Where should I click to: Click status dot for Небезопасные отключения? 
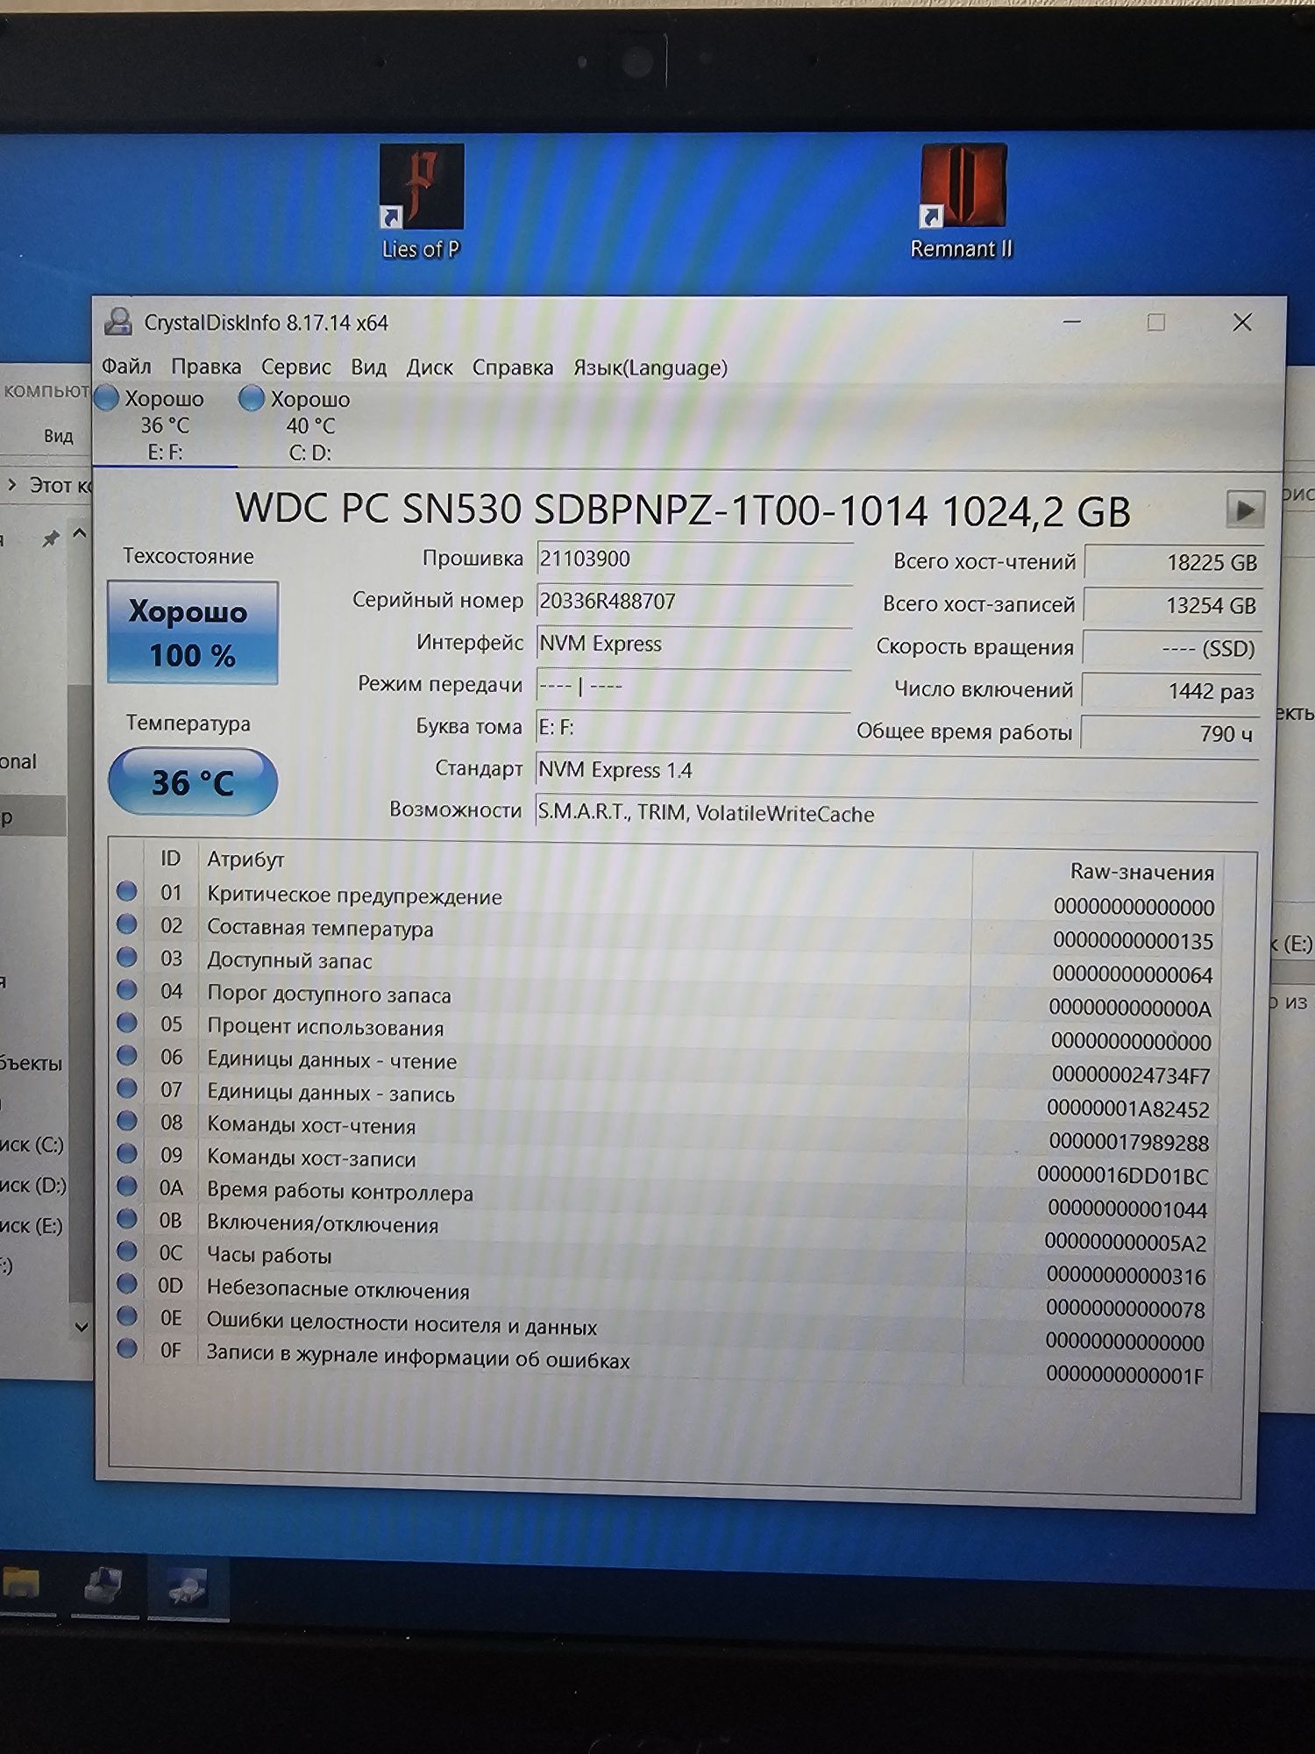127,1283
